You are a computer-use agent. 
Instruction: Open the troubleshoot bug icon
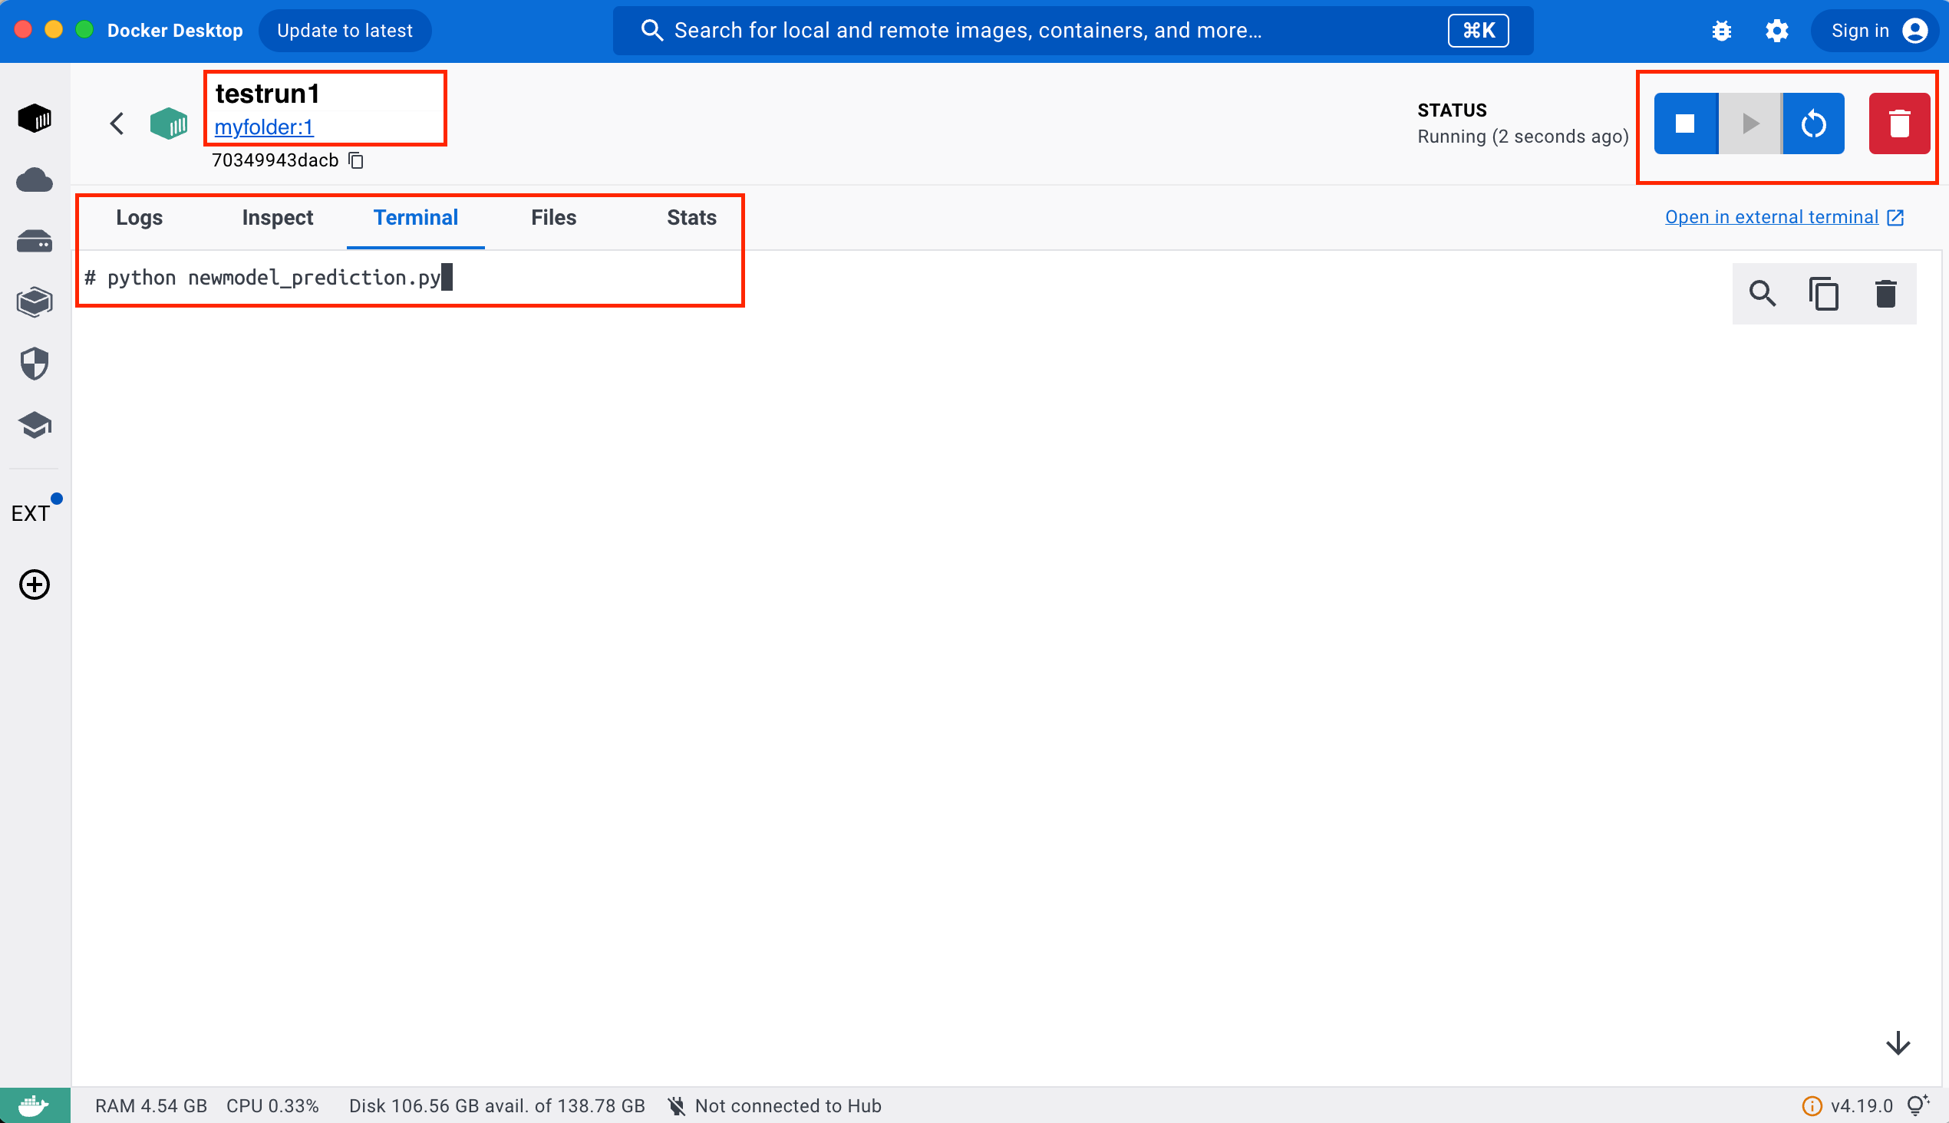point(1721,31)
